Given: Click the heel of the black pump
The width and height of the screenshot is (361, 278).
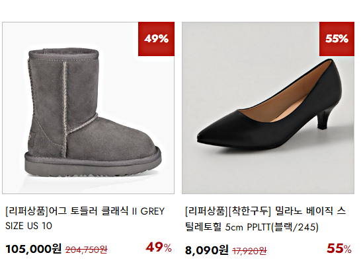Looking at the screenshot, I should (324, 118).
